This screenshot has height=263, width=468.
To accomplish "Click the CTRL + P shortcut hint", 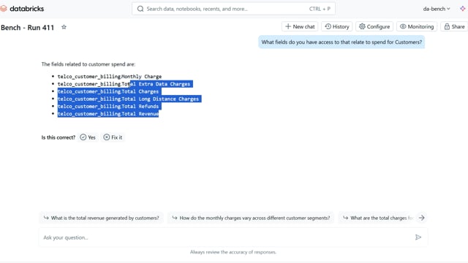I will (320, 9).
